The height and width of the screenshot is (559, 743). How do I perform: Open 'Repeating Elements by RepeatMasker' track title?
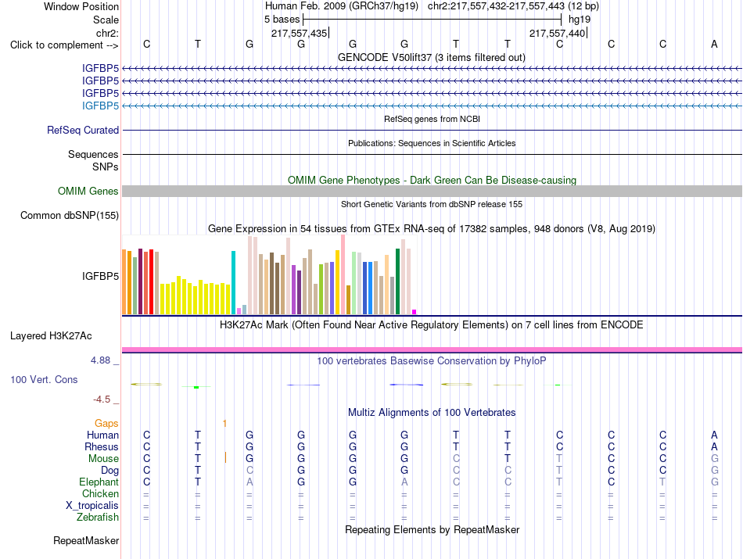click(x=432, y=529)
